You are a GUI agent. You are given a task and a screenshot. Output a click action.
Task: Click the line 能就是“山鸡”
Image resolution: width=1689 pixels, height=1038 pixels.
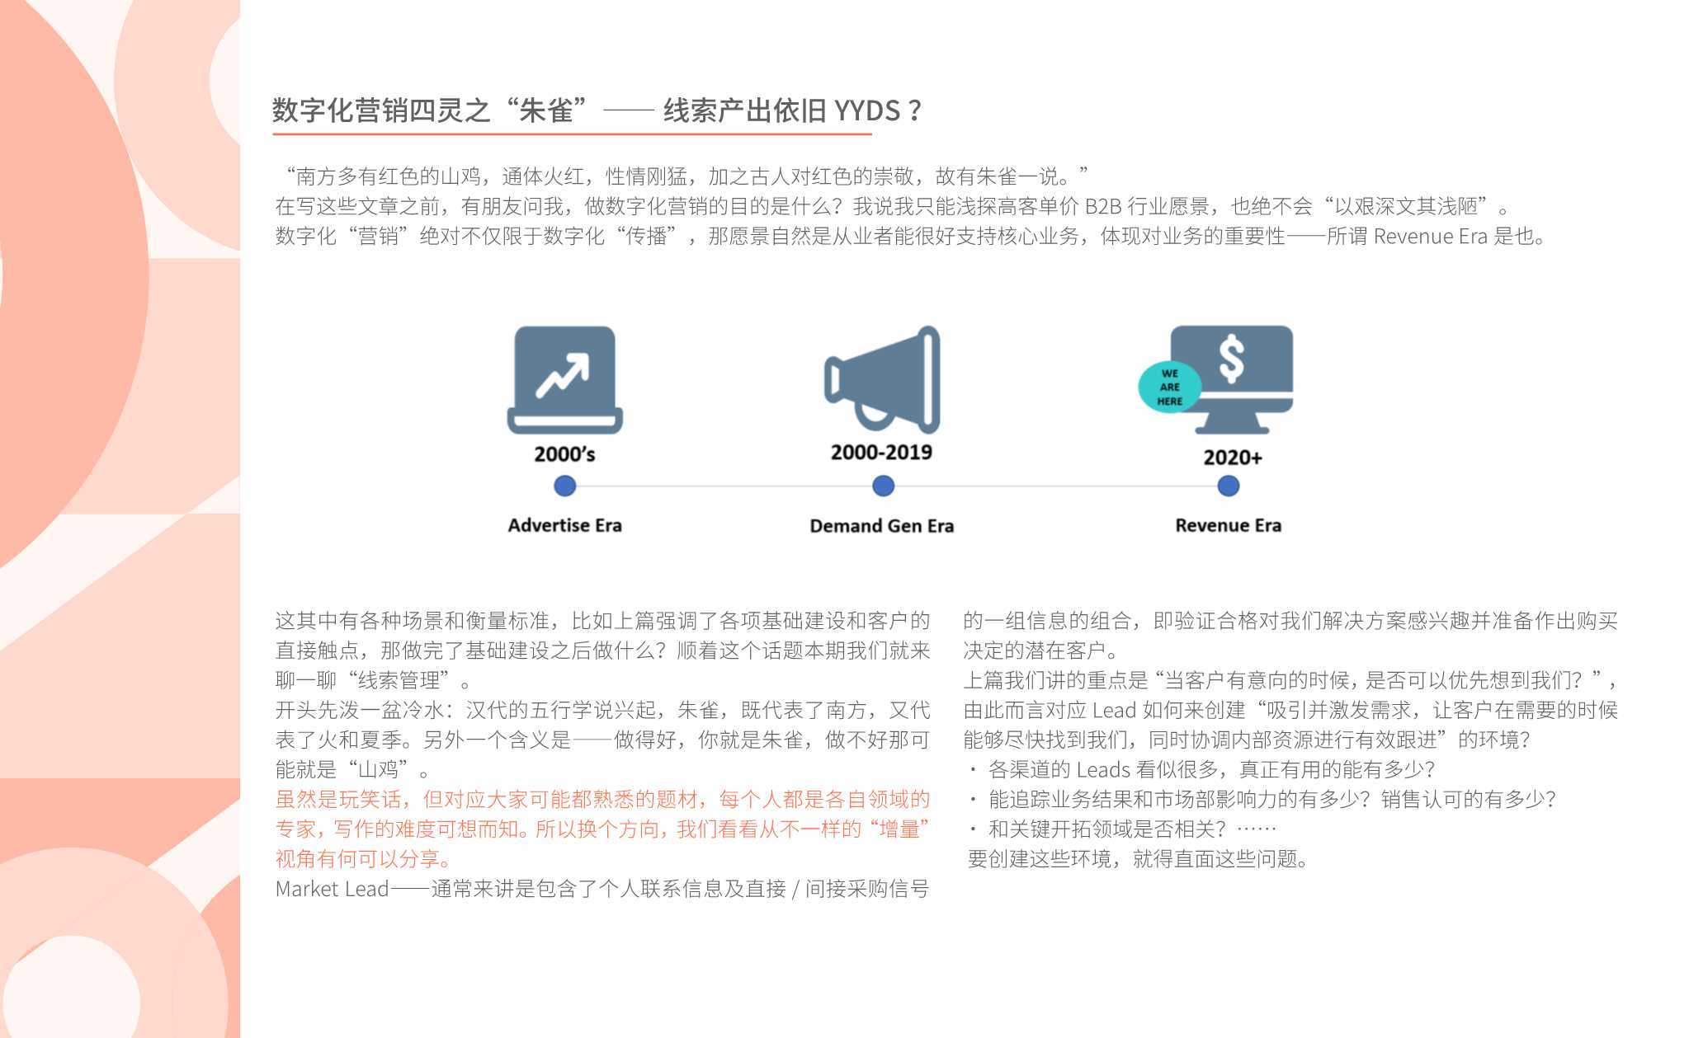353,769
